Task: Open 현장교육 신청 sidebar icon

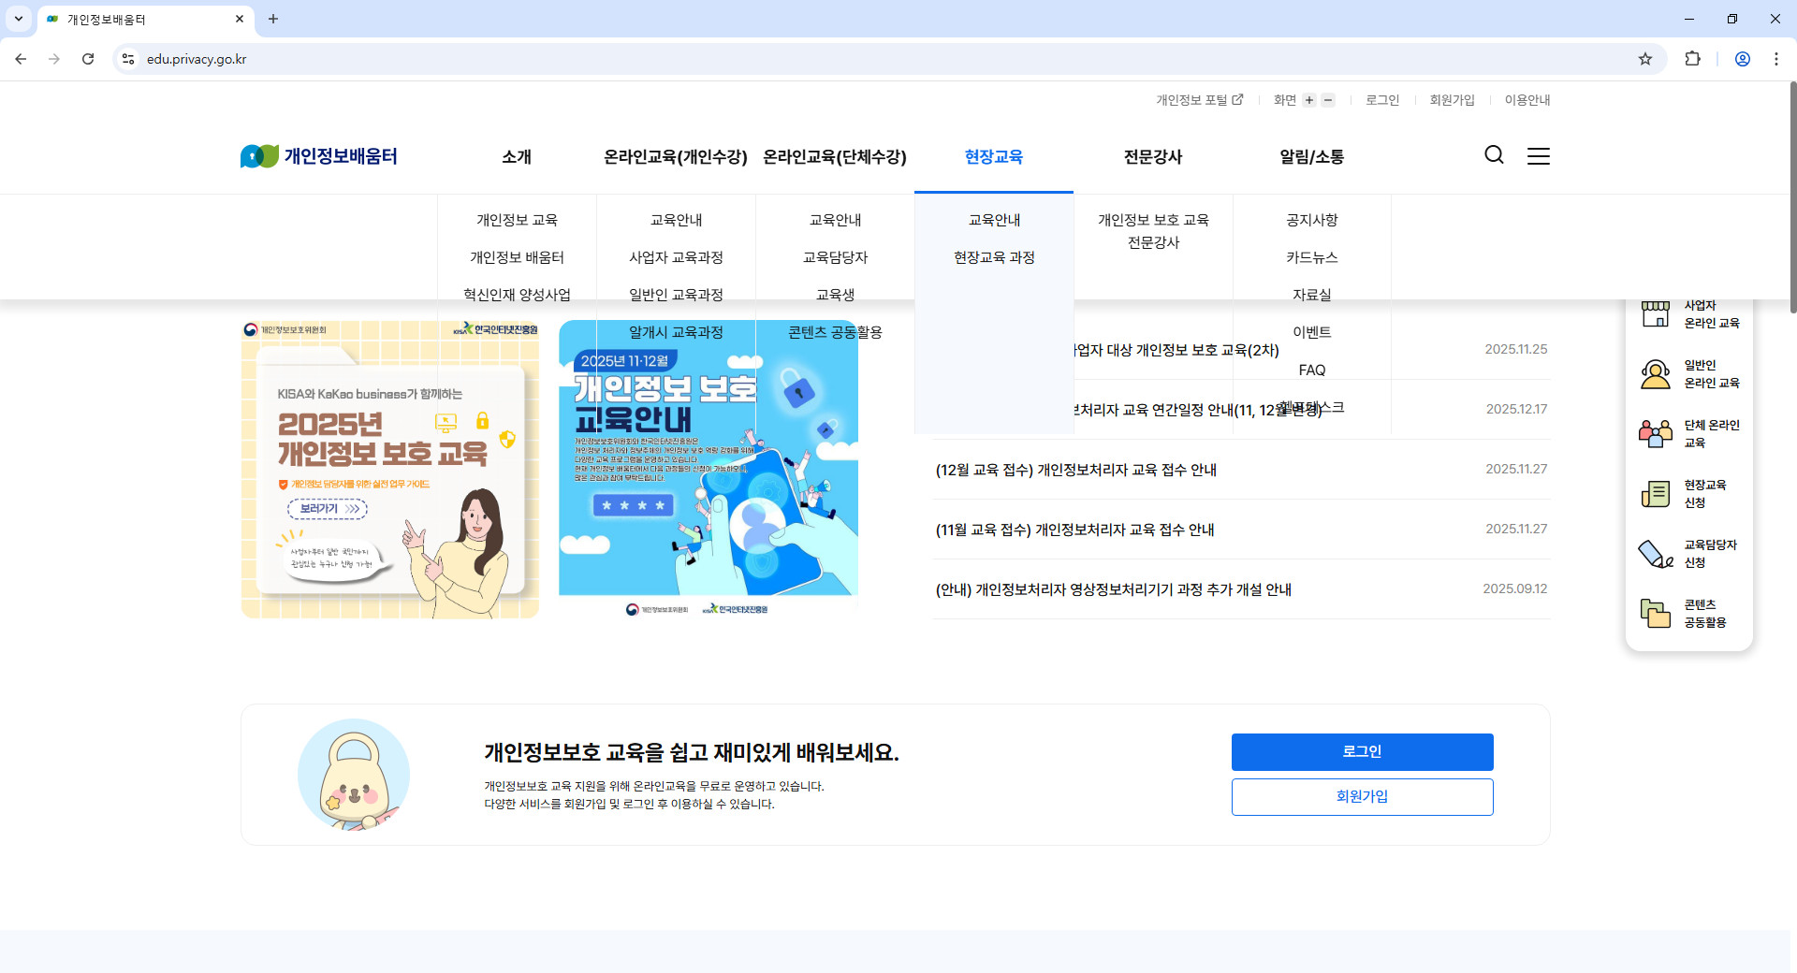Action: [x=1656, y=493]
